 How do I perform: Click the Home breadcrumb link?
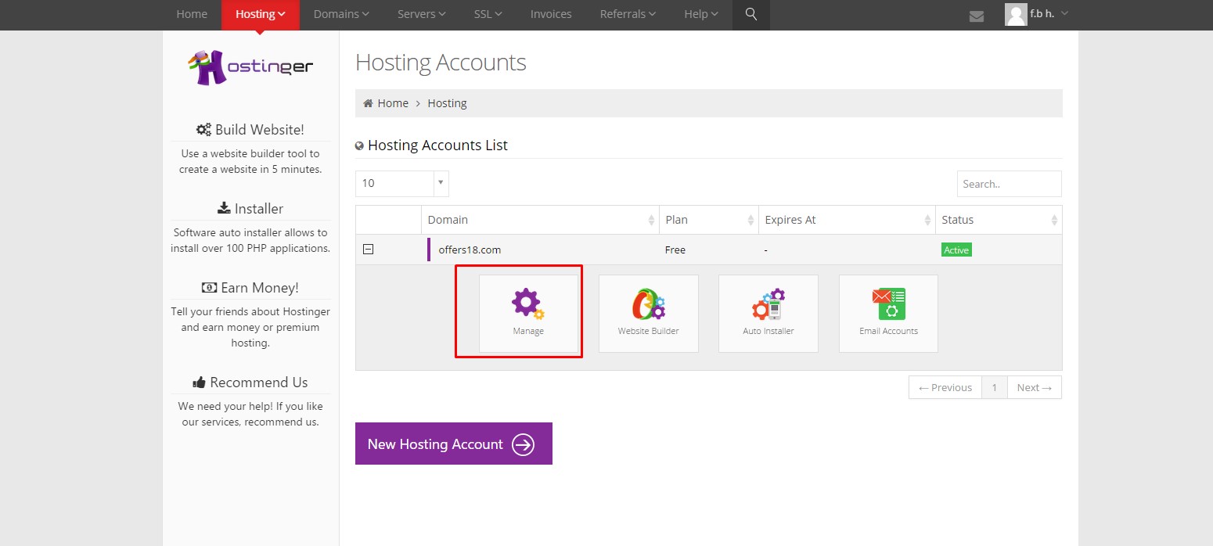click(x=392, y=103)
